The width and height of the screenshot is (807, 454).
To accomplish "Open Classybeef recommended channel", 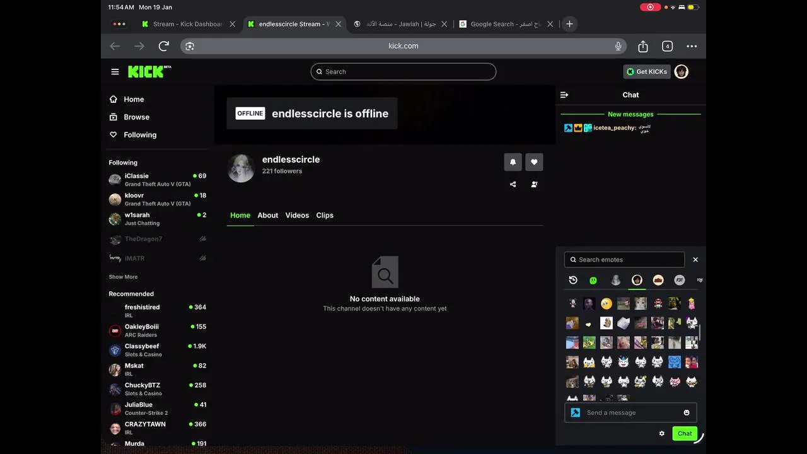I will [157, 350].
